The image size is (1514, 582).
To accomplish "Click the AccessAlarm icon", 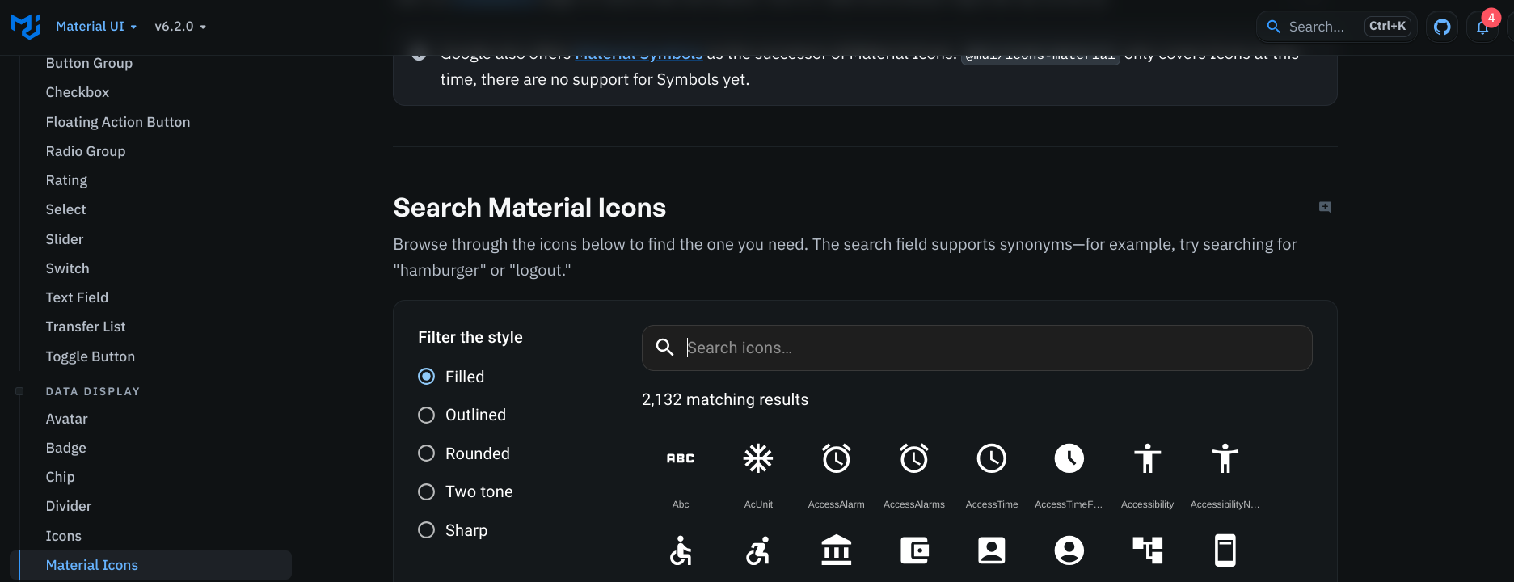I will (836, 458).
